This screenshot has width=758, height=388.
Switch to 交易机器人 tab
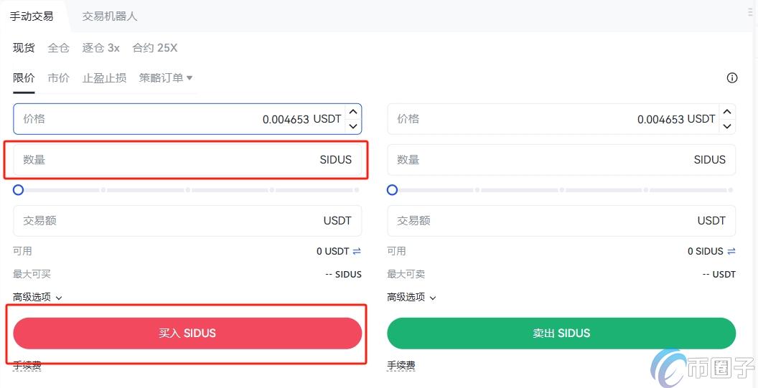[110, 16]
